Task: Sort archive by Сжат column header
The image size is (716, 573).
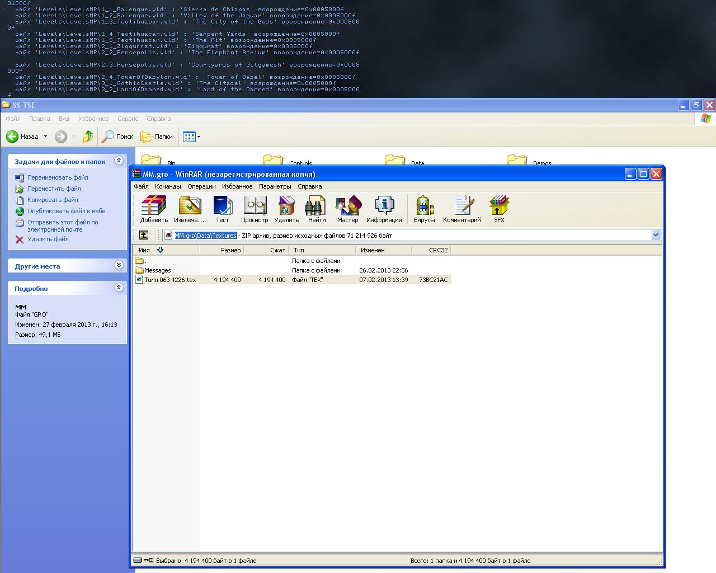Action: (266, 250)
